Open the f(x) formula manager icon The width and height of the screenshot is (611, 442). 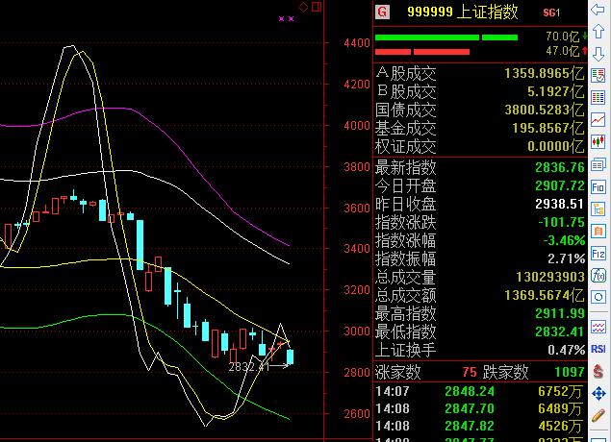coord(598,276)
